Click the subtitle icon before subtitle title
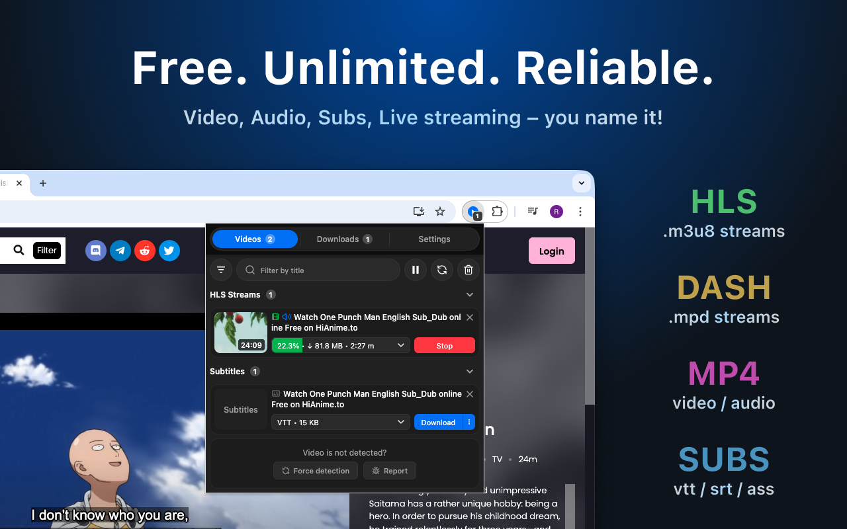 pyautogui.click(x=276, y=393)
